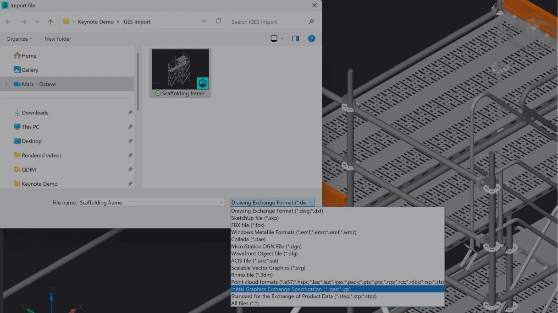Viewport: 558px width, 313px height.
Task: Click the pin icon beside This PC
Action: tap(130, 127)
